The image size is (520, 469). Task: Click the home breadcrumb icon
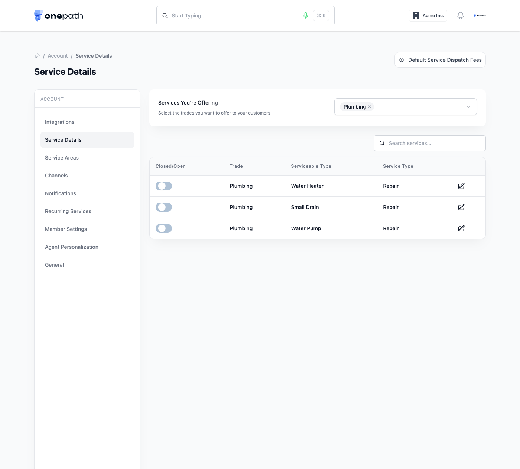[37, 56]
